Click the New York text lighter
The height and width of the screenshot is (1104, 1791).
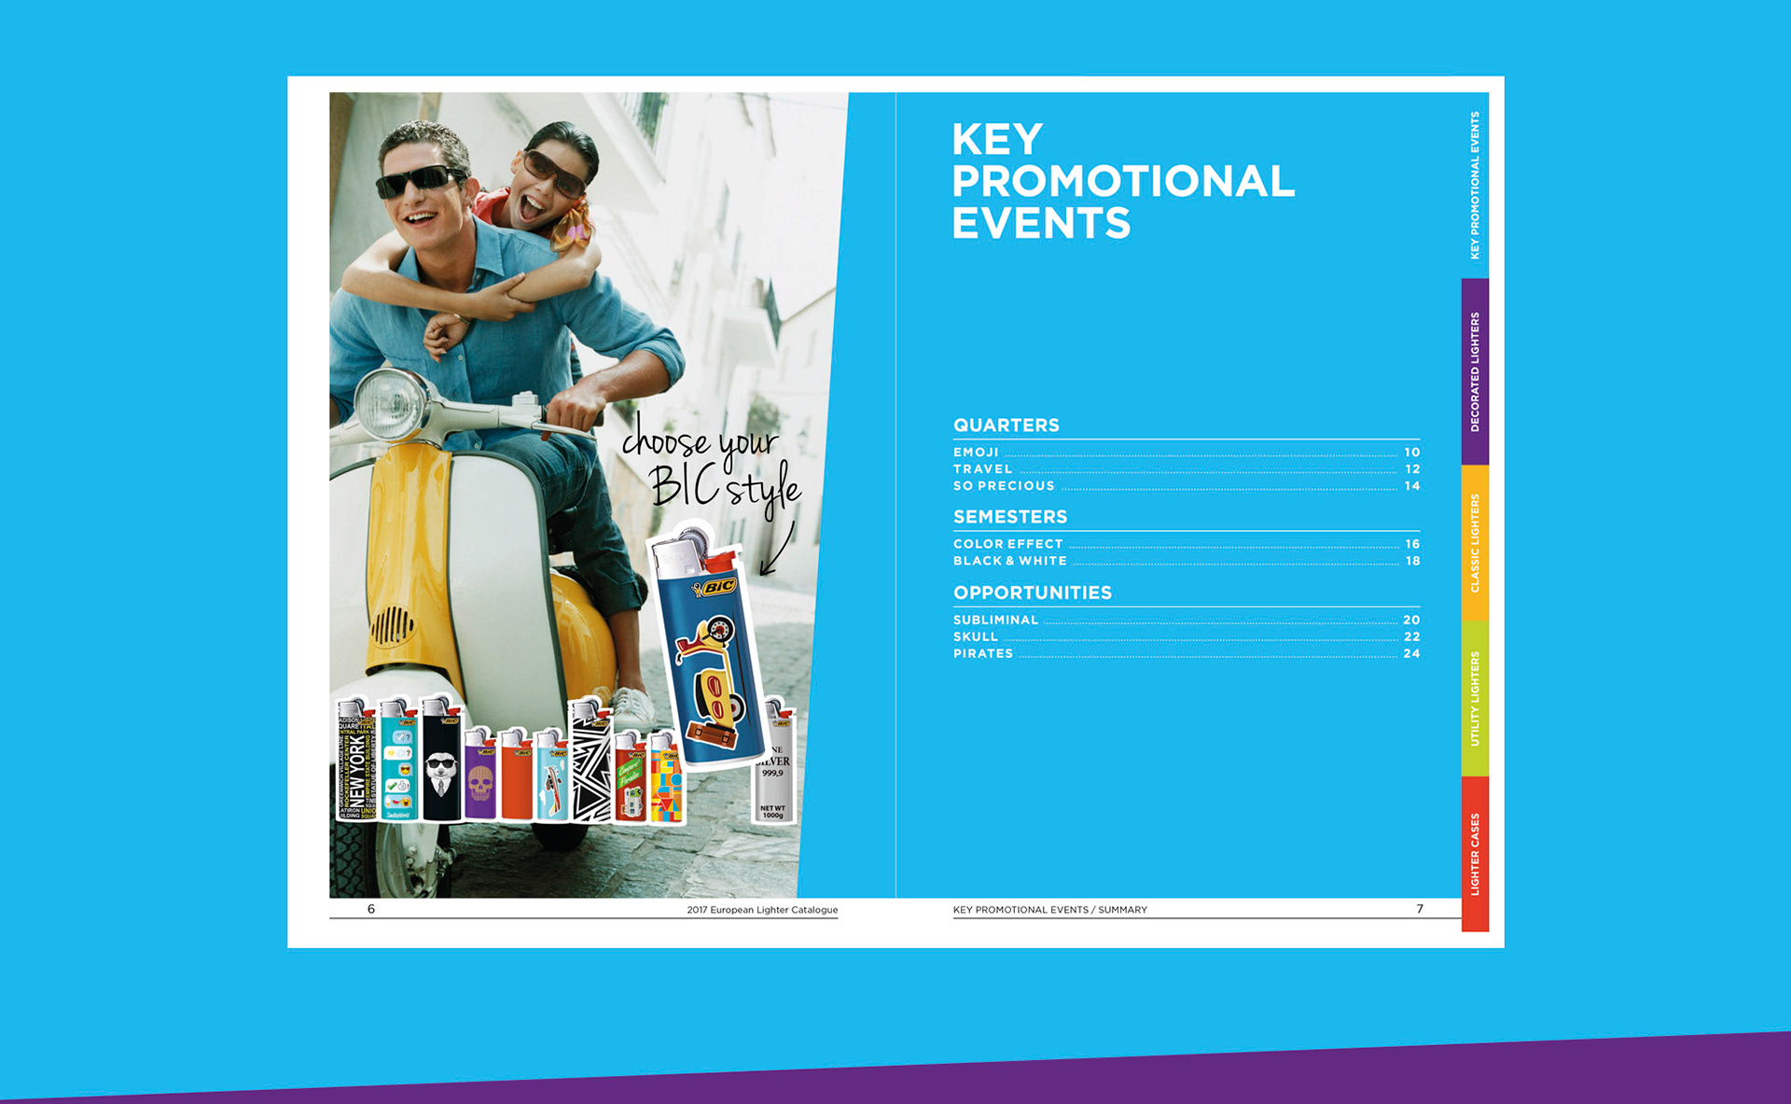click(x=355, y=761)
